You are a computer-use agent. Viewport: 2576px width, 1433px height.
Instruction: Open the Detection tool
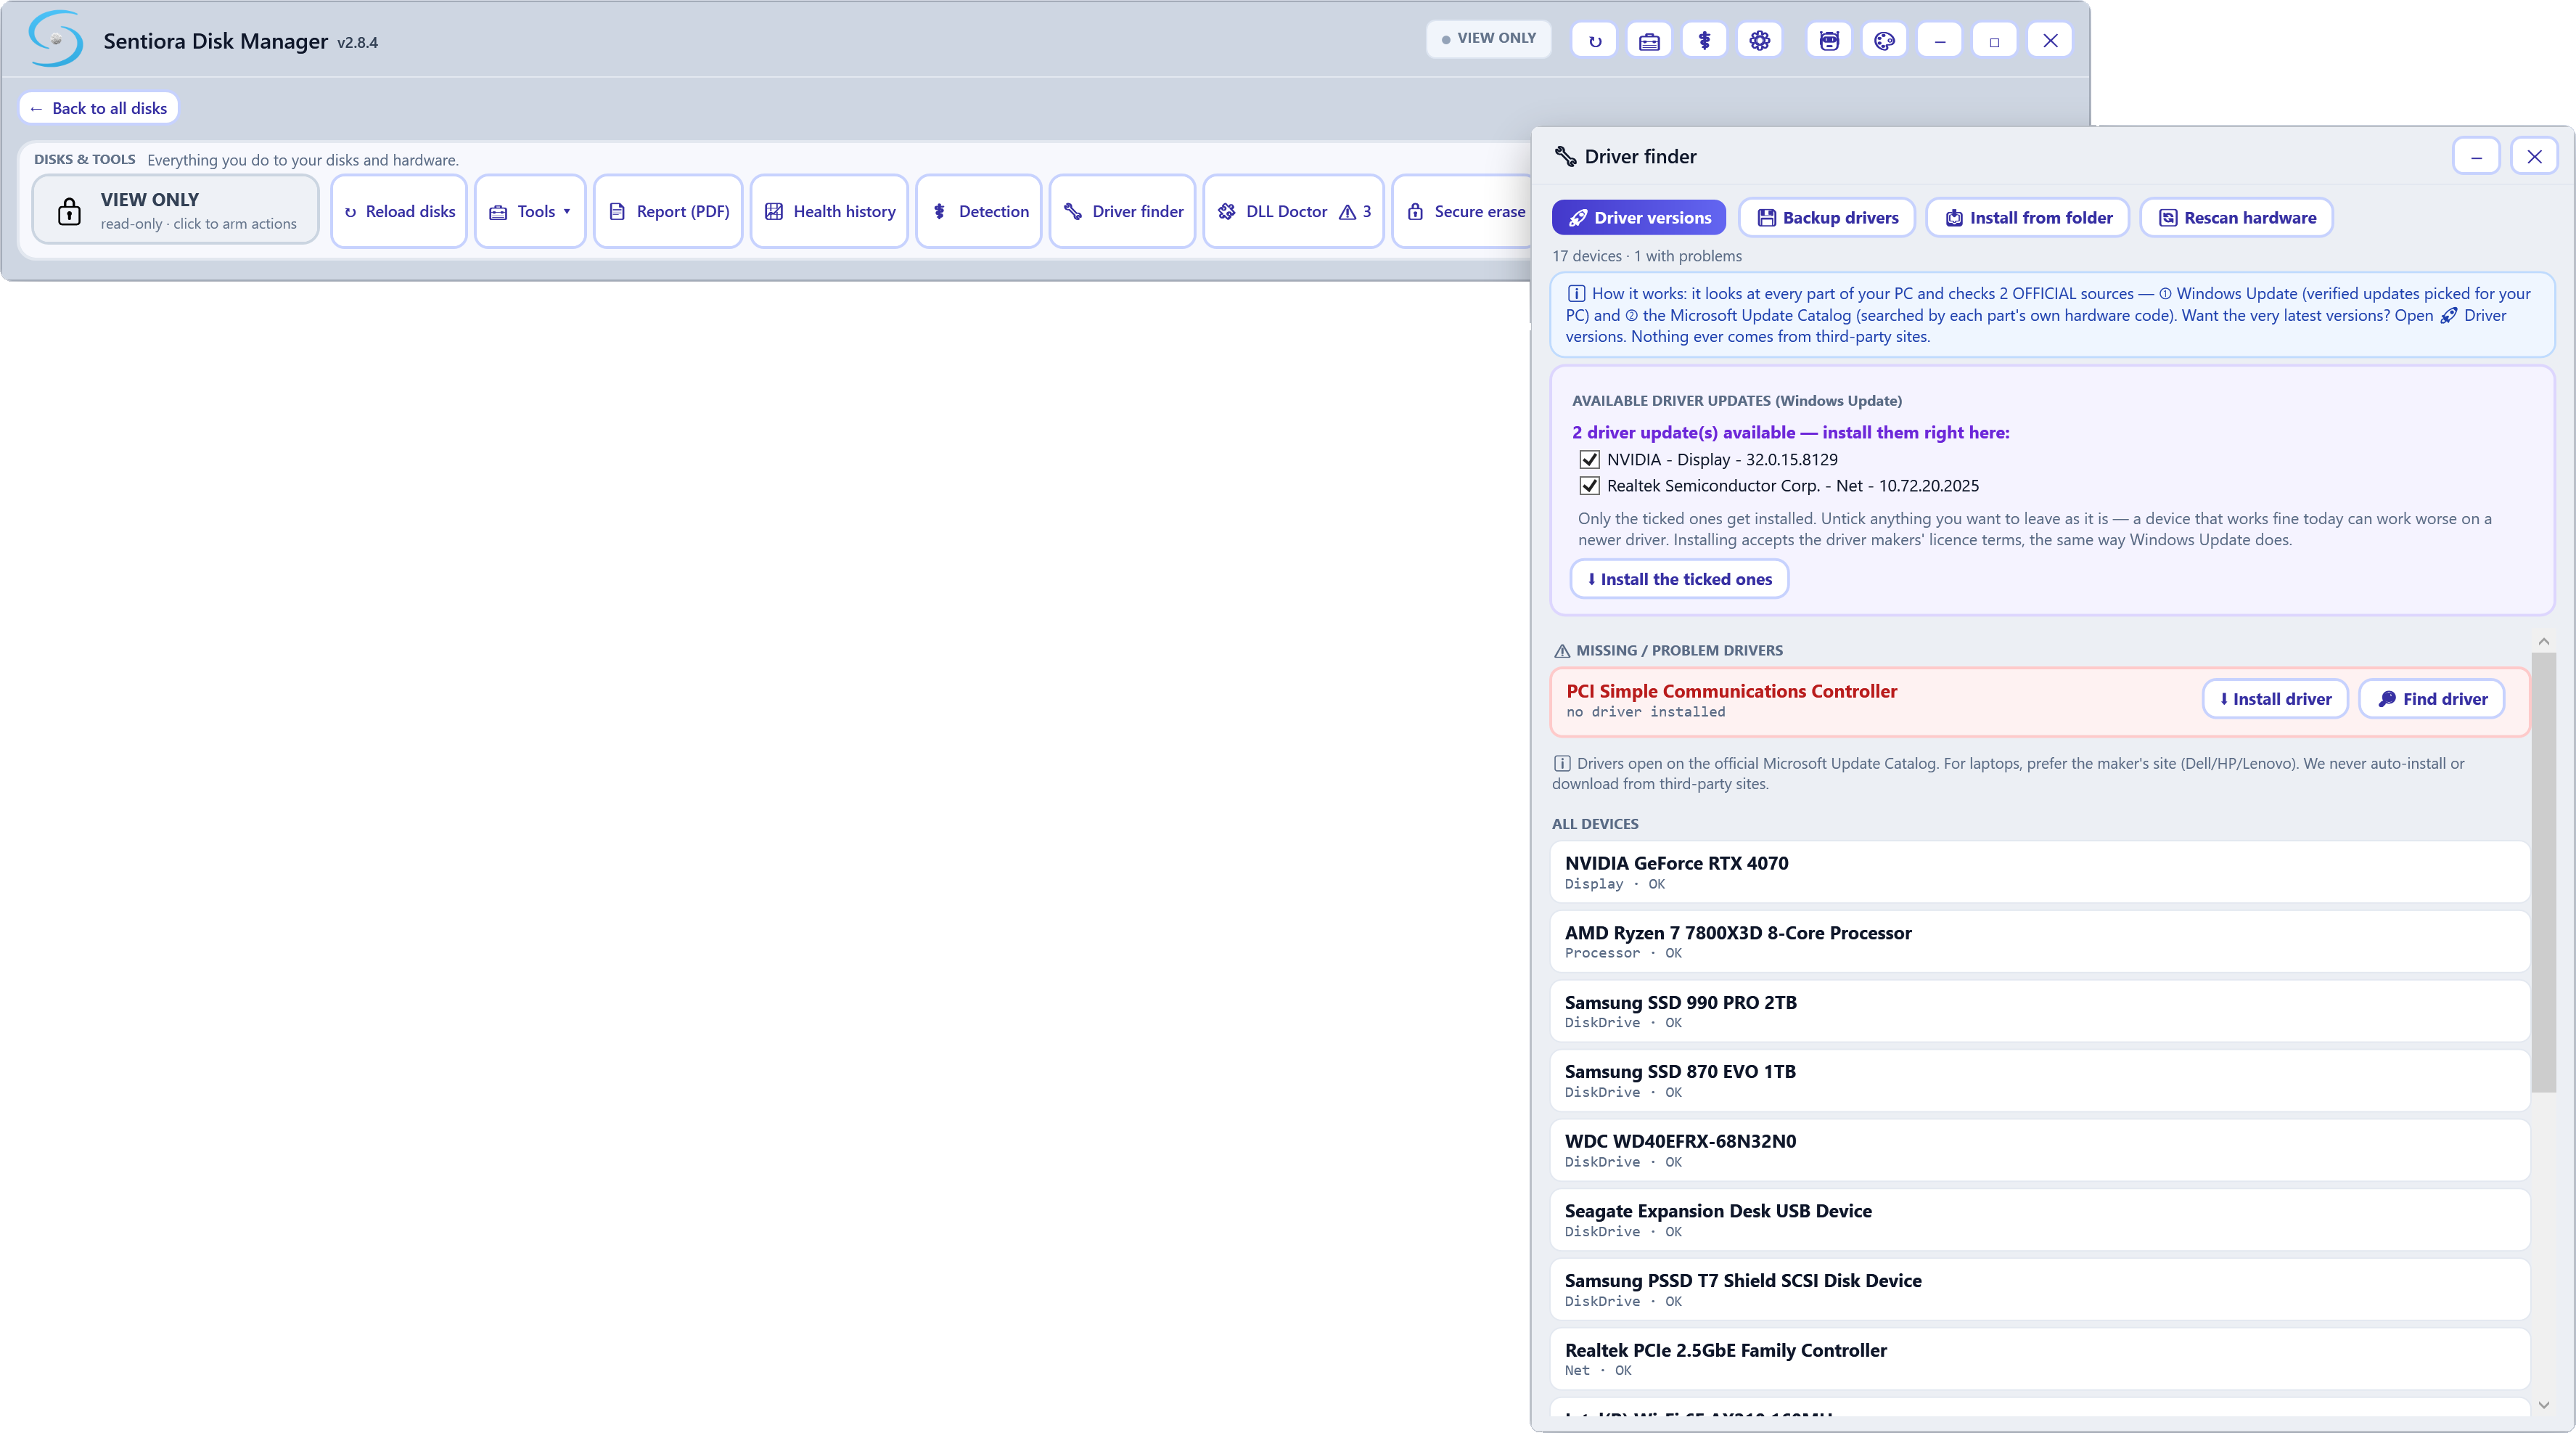pos(978,211)
